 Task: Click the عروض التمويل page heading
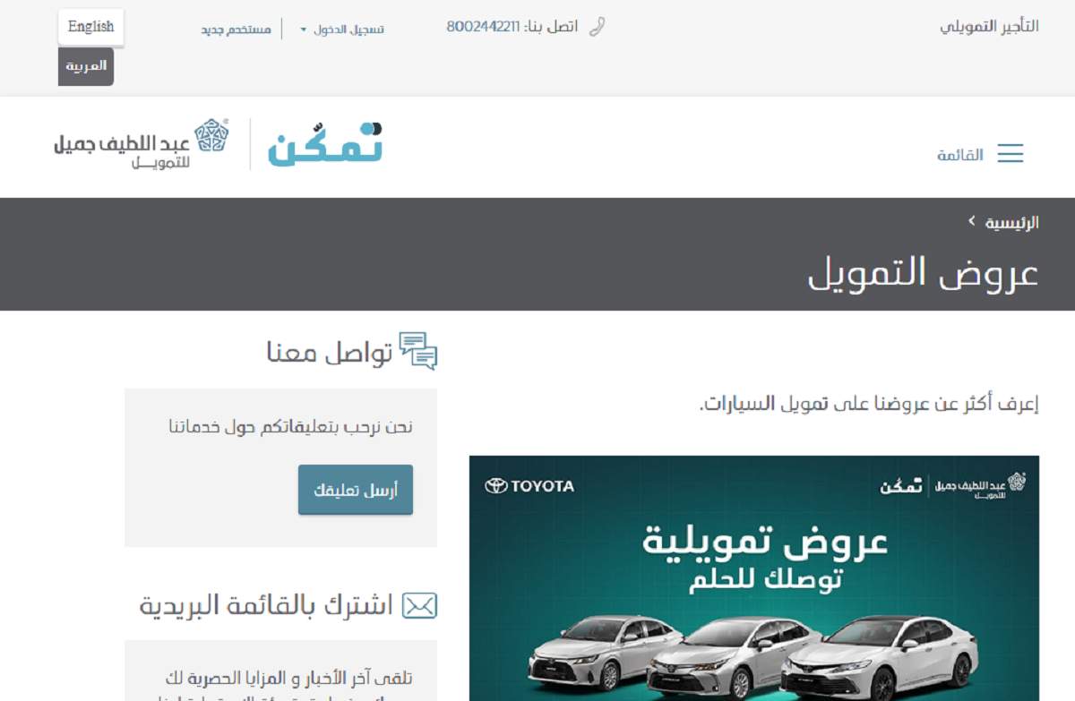[x=923, y=272]
